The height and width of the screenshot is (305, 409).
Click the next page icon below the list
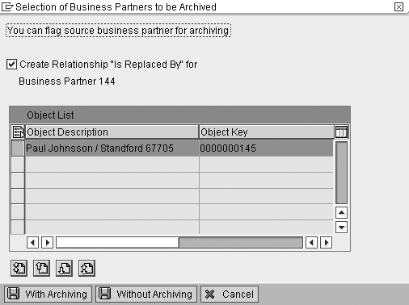pos(64,268)
